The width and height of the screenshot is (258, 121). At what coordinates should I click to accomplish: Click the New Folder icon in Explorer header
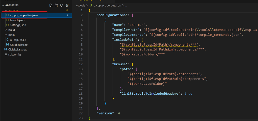tap(56, 5)
